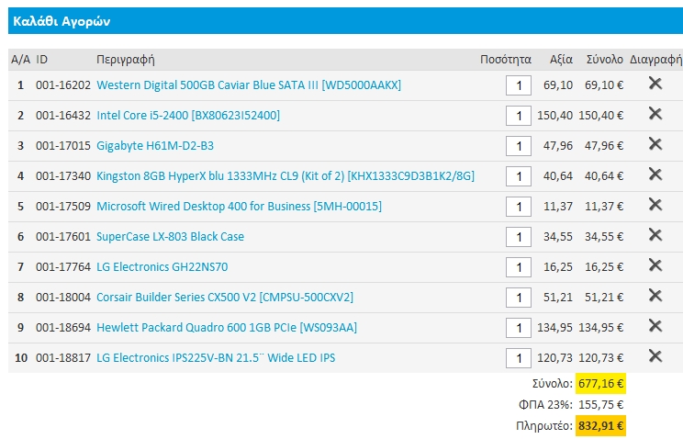Screen dimensions: 683x439
Task: Click row total 134,95 € for HP Quadro
Action: pos(600,327)
